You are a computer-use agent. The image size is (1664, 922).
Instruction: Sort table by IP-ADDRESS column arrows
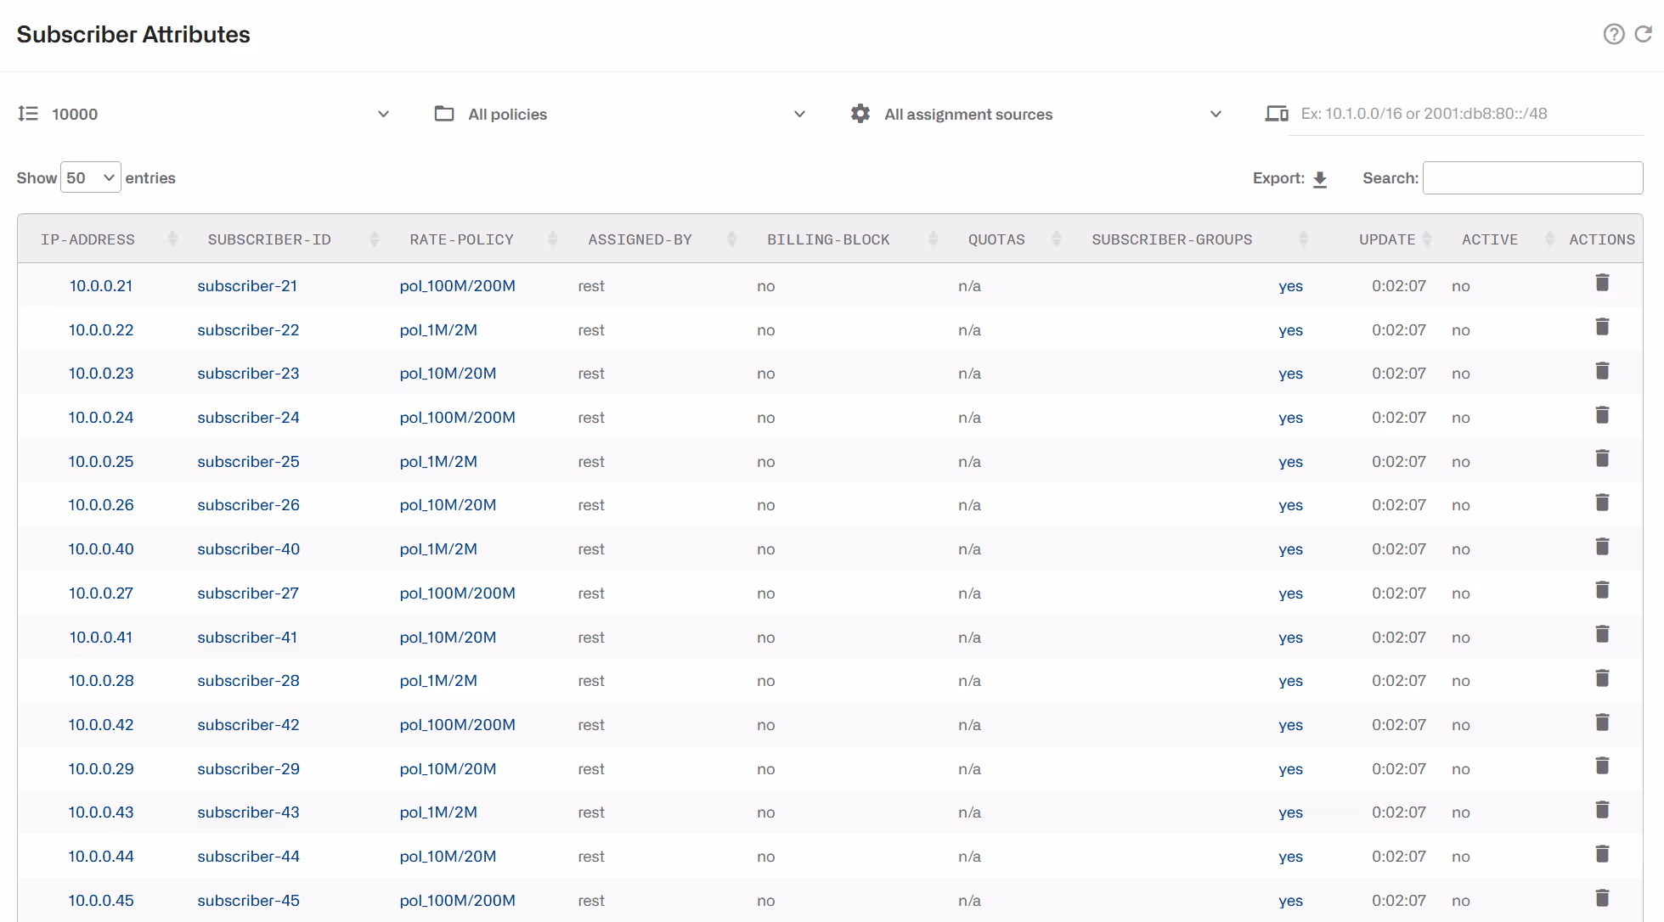click(172, 239)
